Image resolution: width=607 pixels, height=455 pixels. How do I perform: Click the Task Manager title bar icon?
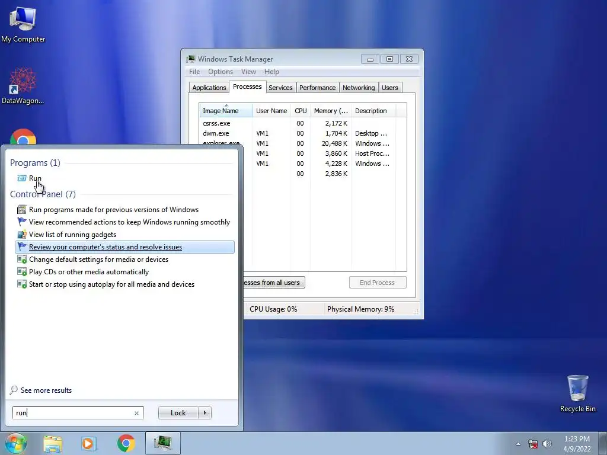point(190,59)
